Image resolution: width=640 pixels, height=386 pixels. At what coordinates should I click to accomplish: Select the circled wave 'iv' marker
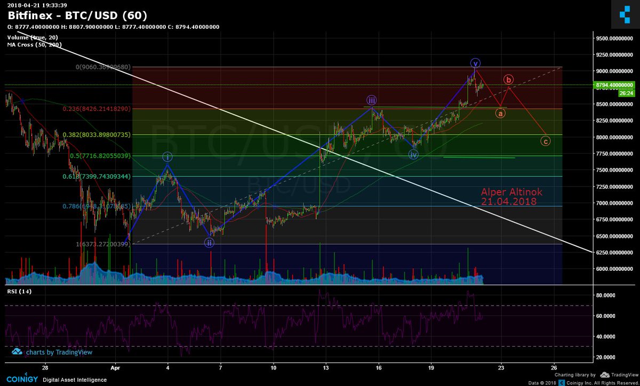coord(414,155)
